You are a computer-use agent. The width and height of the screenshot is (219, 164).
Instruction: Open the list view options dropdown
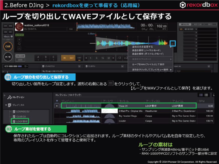pyautogui.click(x=26, y=66)
